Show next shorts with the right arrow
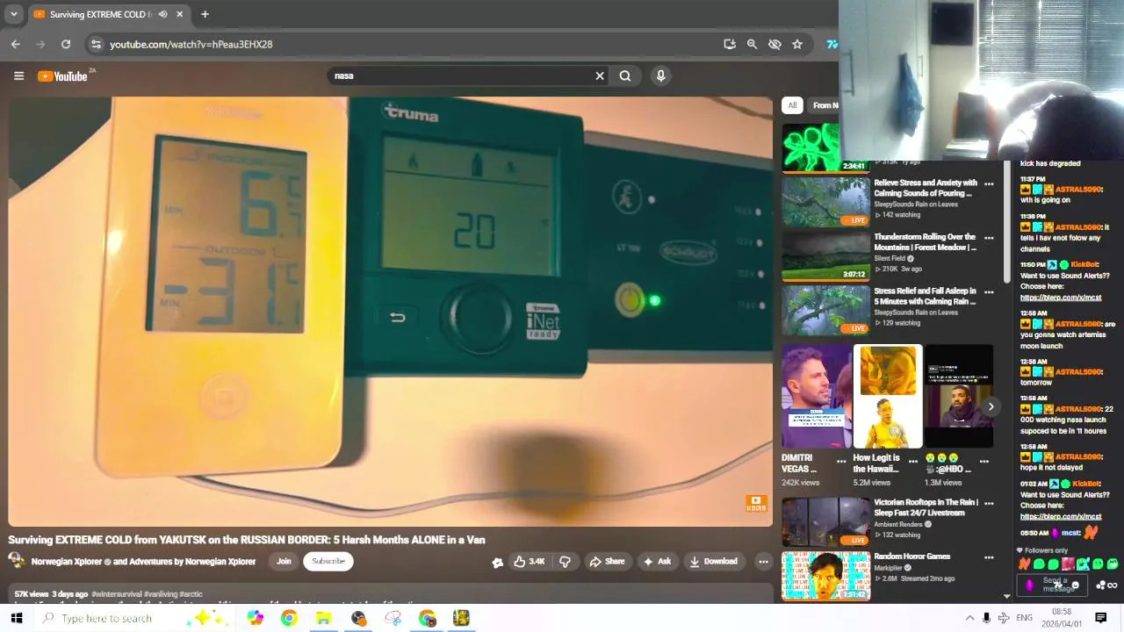Screen dimensions: 1124x632 point(991,406)
